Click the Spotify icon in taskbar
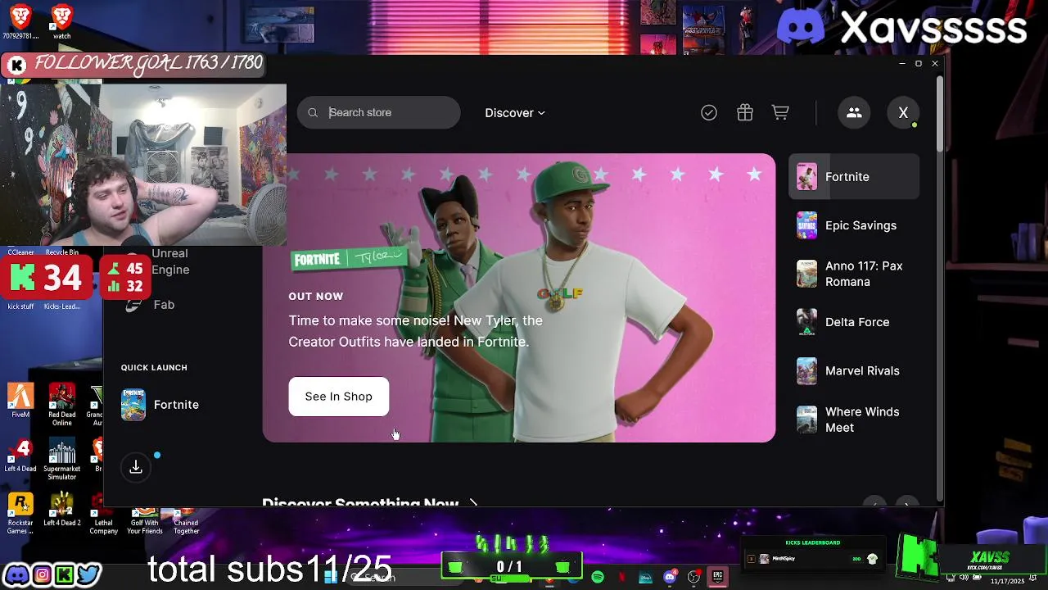1048x590 pixels. (x=598, y=578)
